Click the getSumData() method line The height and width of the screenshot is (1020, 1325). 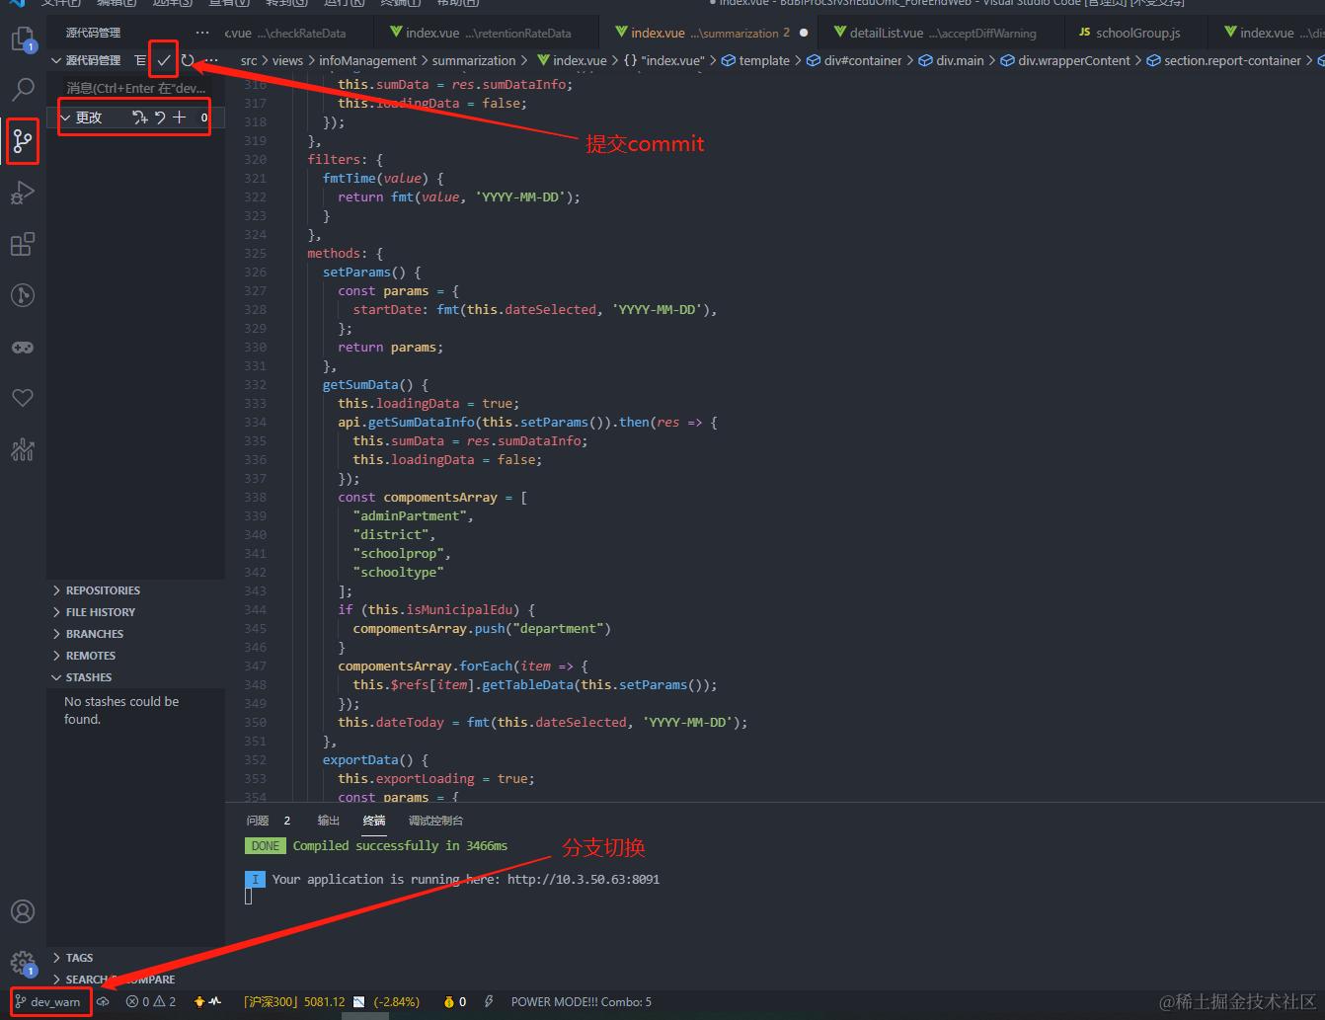coord(375,384)
